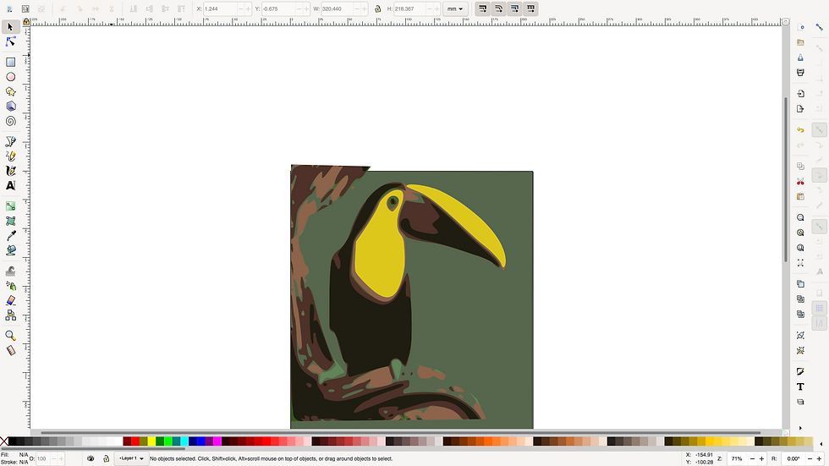Click the Cut scissors icon
The image size is (829, 466).
point(800,181)
